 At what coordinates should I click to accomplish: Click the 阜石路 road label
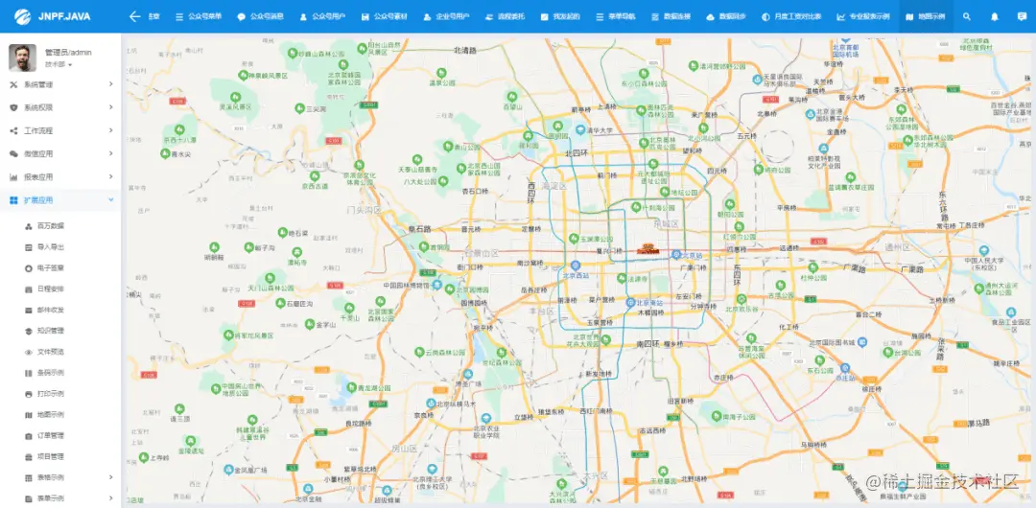point(419,228)
